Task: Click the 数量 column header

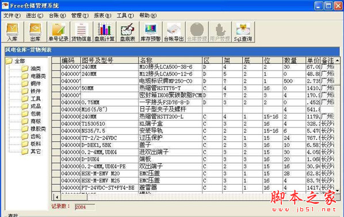Action: [x=294, y=60]
